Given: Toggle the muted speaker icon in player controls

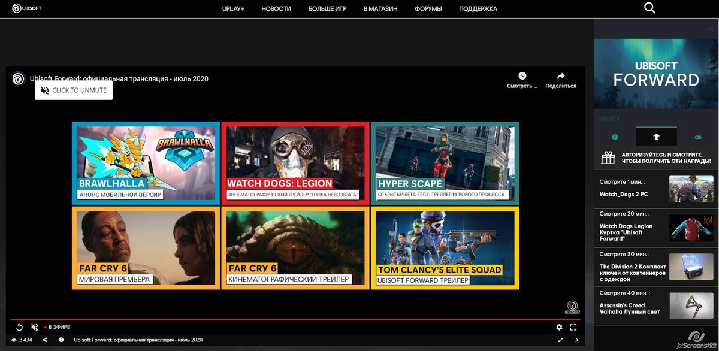Looking at the screenshot, I should pyautogui.click(x=35, y=327).
